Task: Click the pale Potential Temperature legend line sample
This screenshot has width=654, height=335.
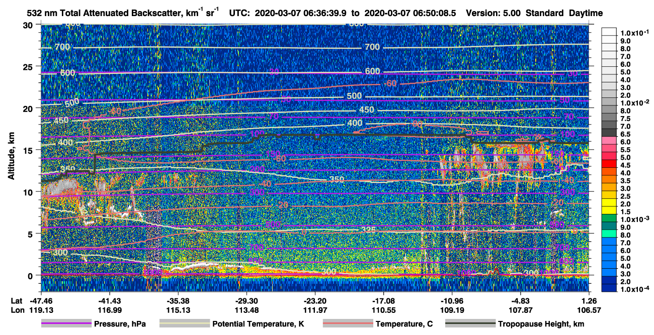Action: (185, 324)
